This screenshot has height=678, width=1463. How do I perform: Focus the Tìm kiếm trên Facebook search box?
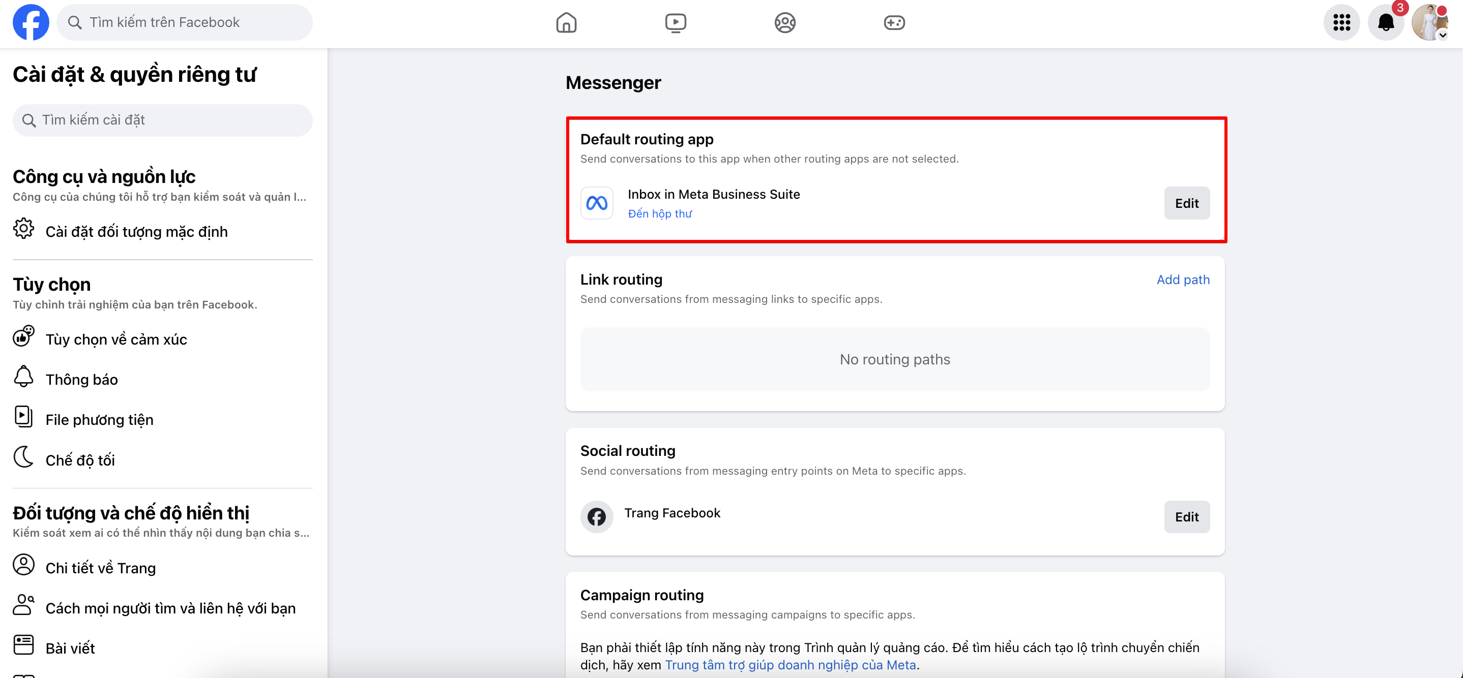tap(185, 23)
